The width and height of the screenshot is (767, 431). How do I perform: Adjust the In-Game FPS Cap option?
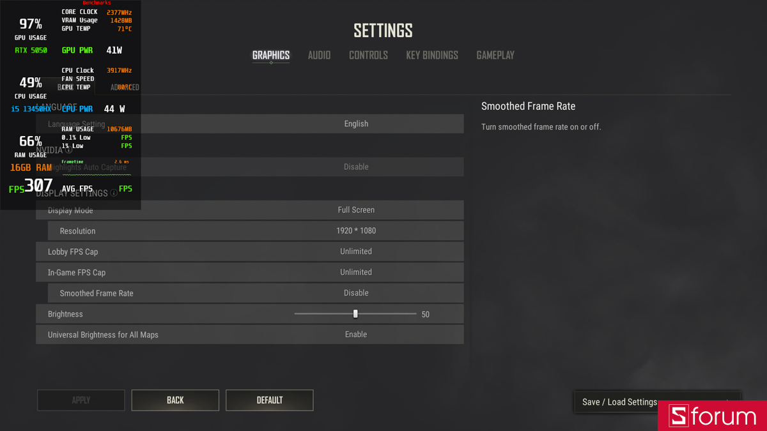[x=356, y=272]
